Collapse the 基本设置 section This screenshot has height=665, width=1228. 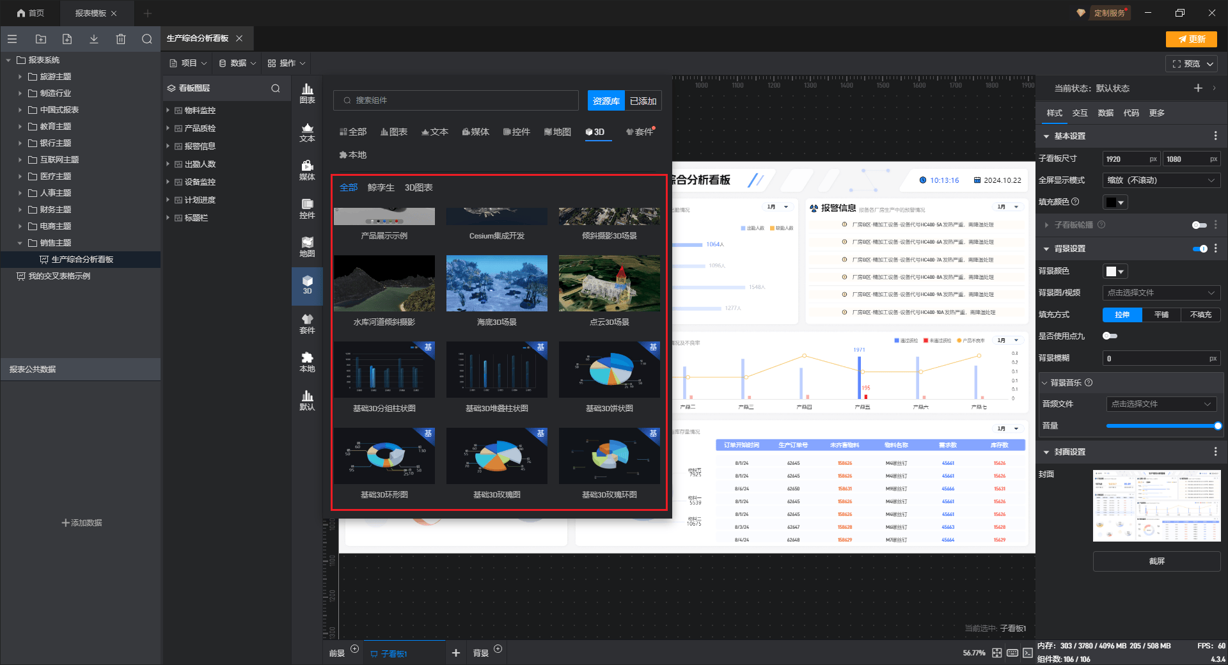coord(1046,136)
